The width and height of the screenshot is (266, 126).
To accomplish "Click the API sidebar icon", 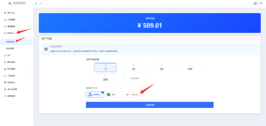I will click(x=5, y=55).
